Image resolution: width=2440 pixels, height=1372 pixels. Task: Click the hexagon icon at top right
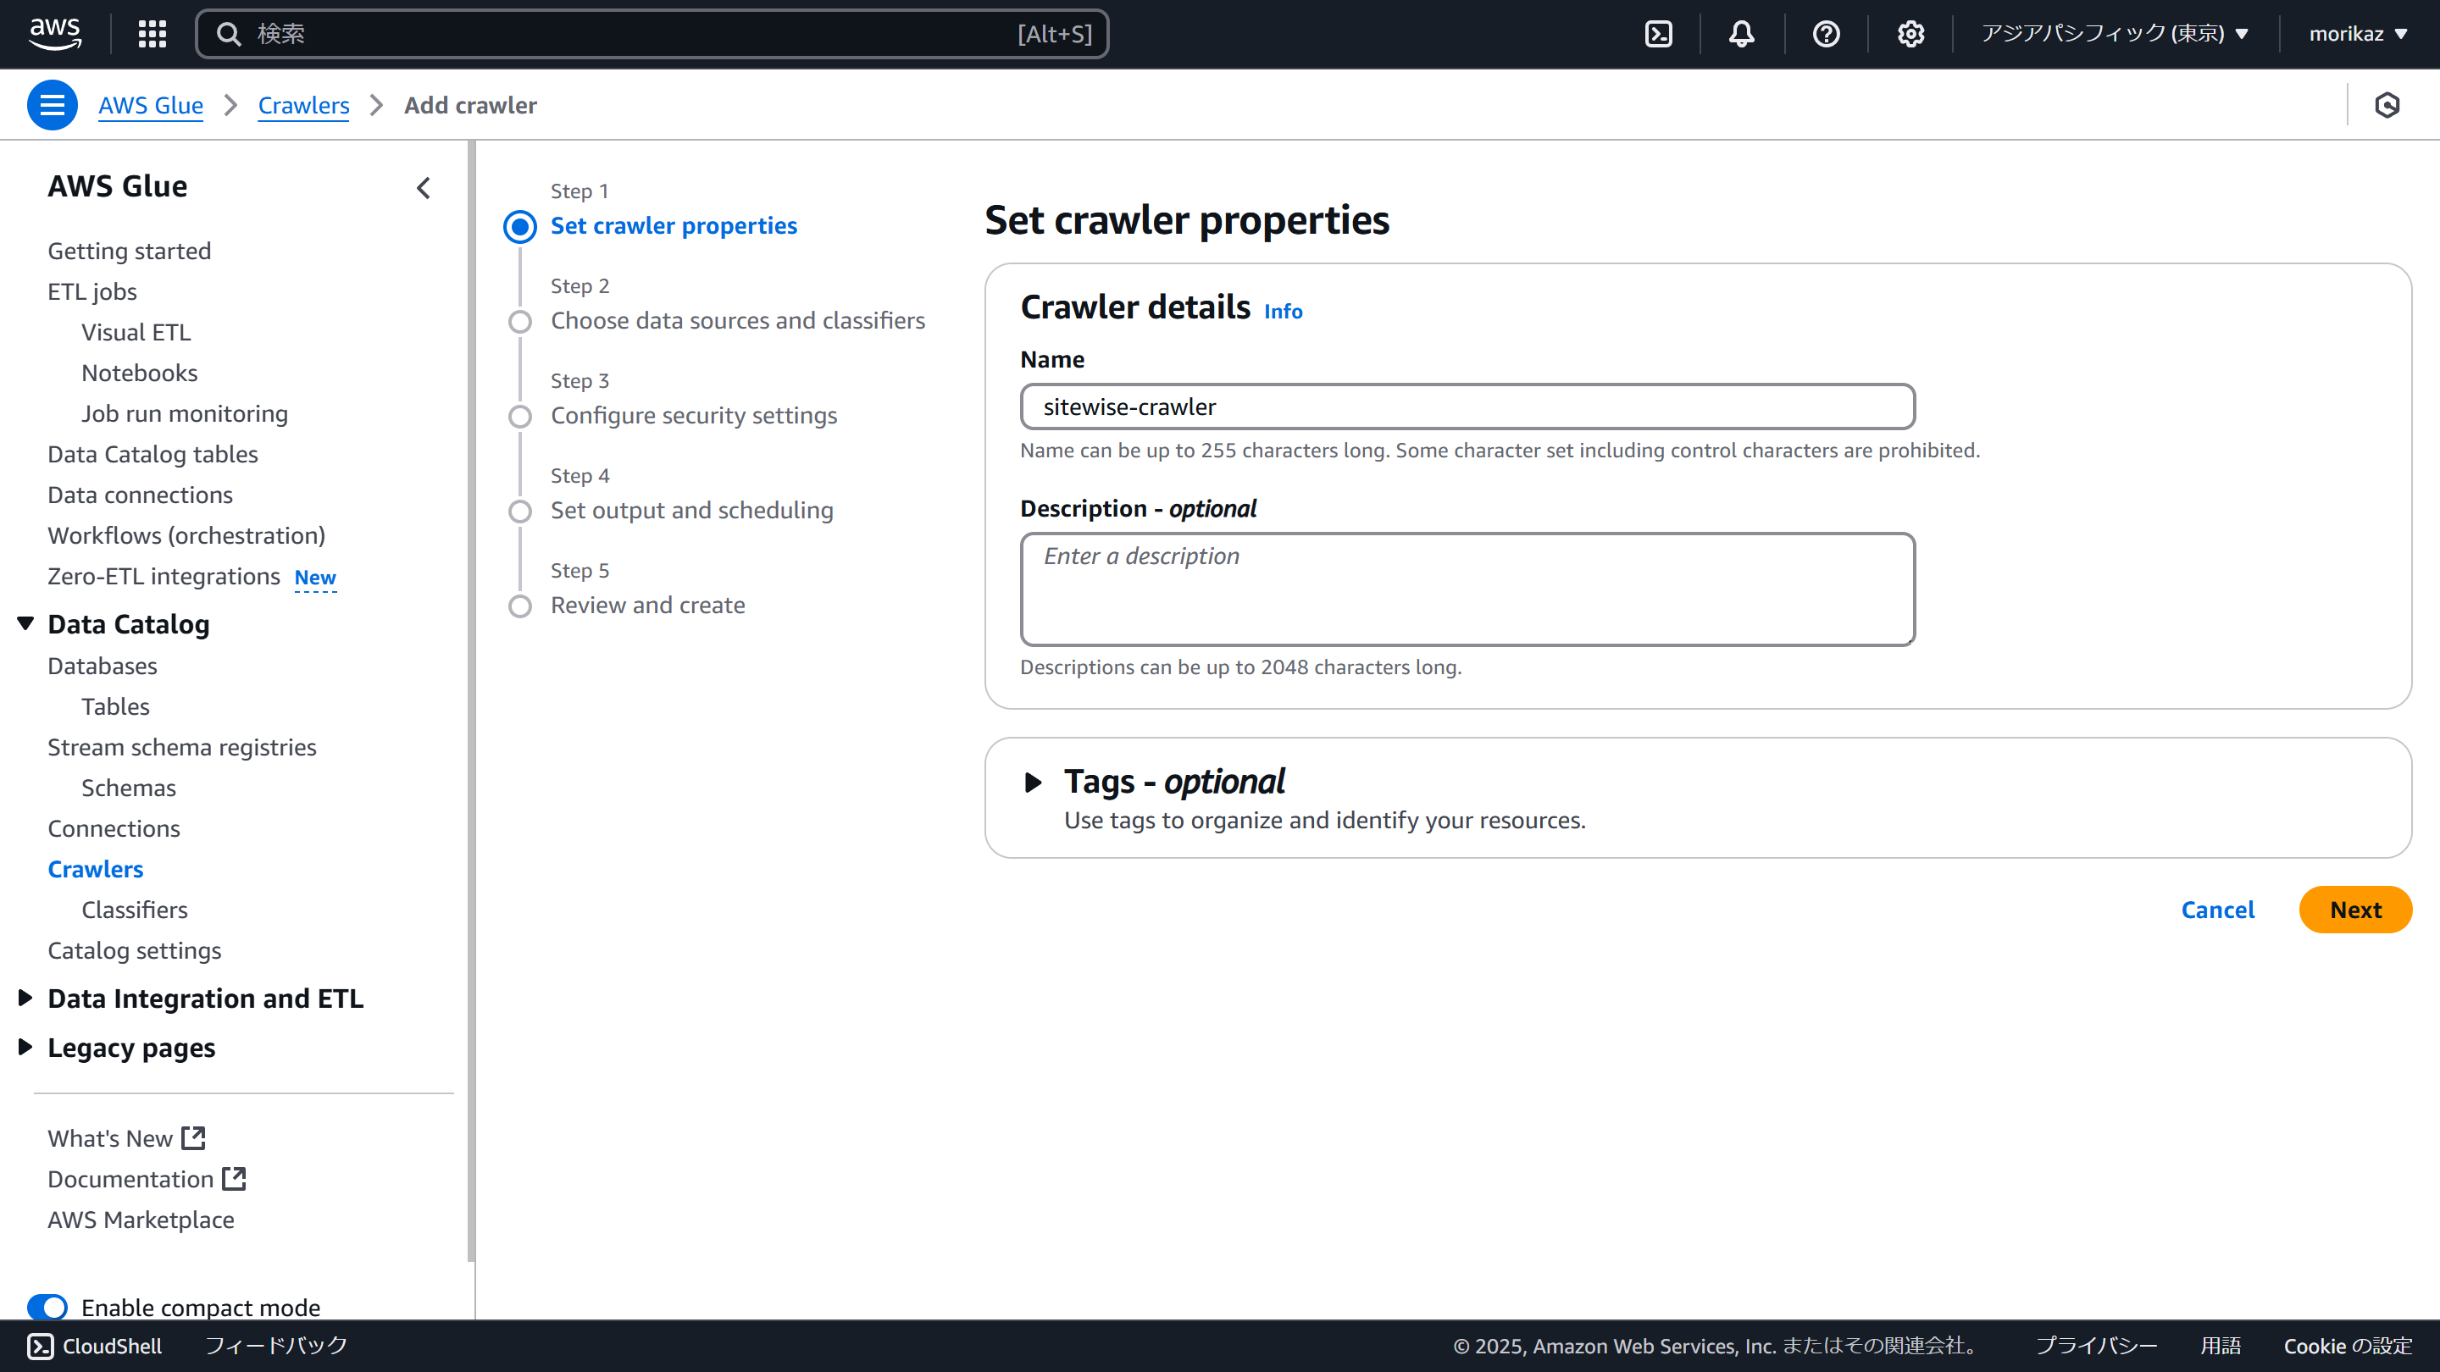point(2386,105)
